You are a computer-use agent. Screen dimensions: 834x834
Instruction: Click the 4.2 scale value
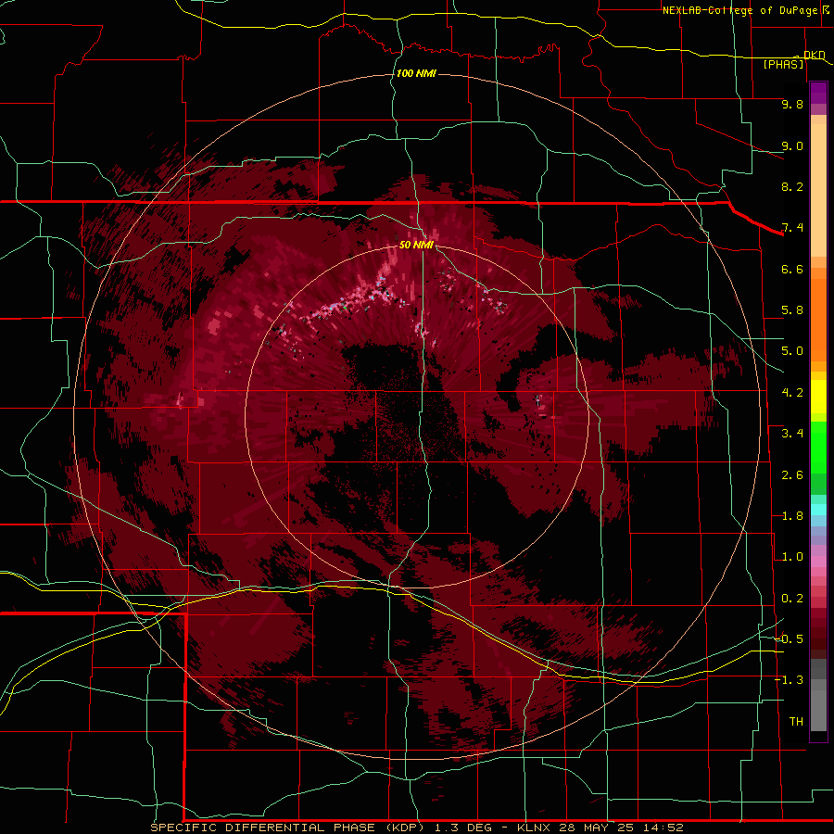point(792,393)
